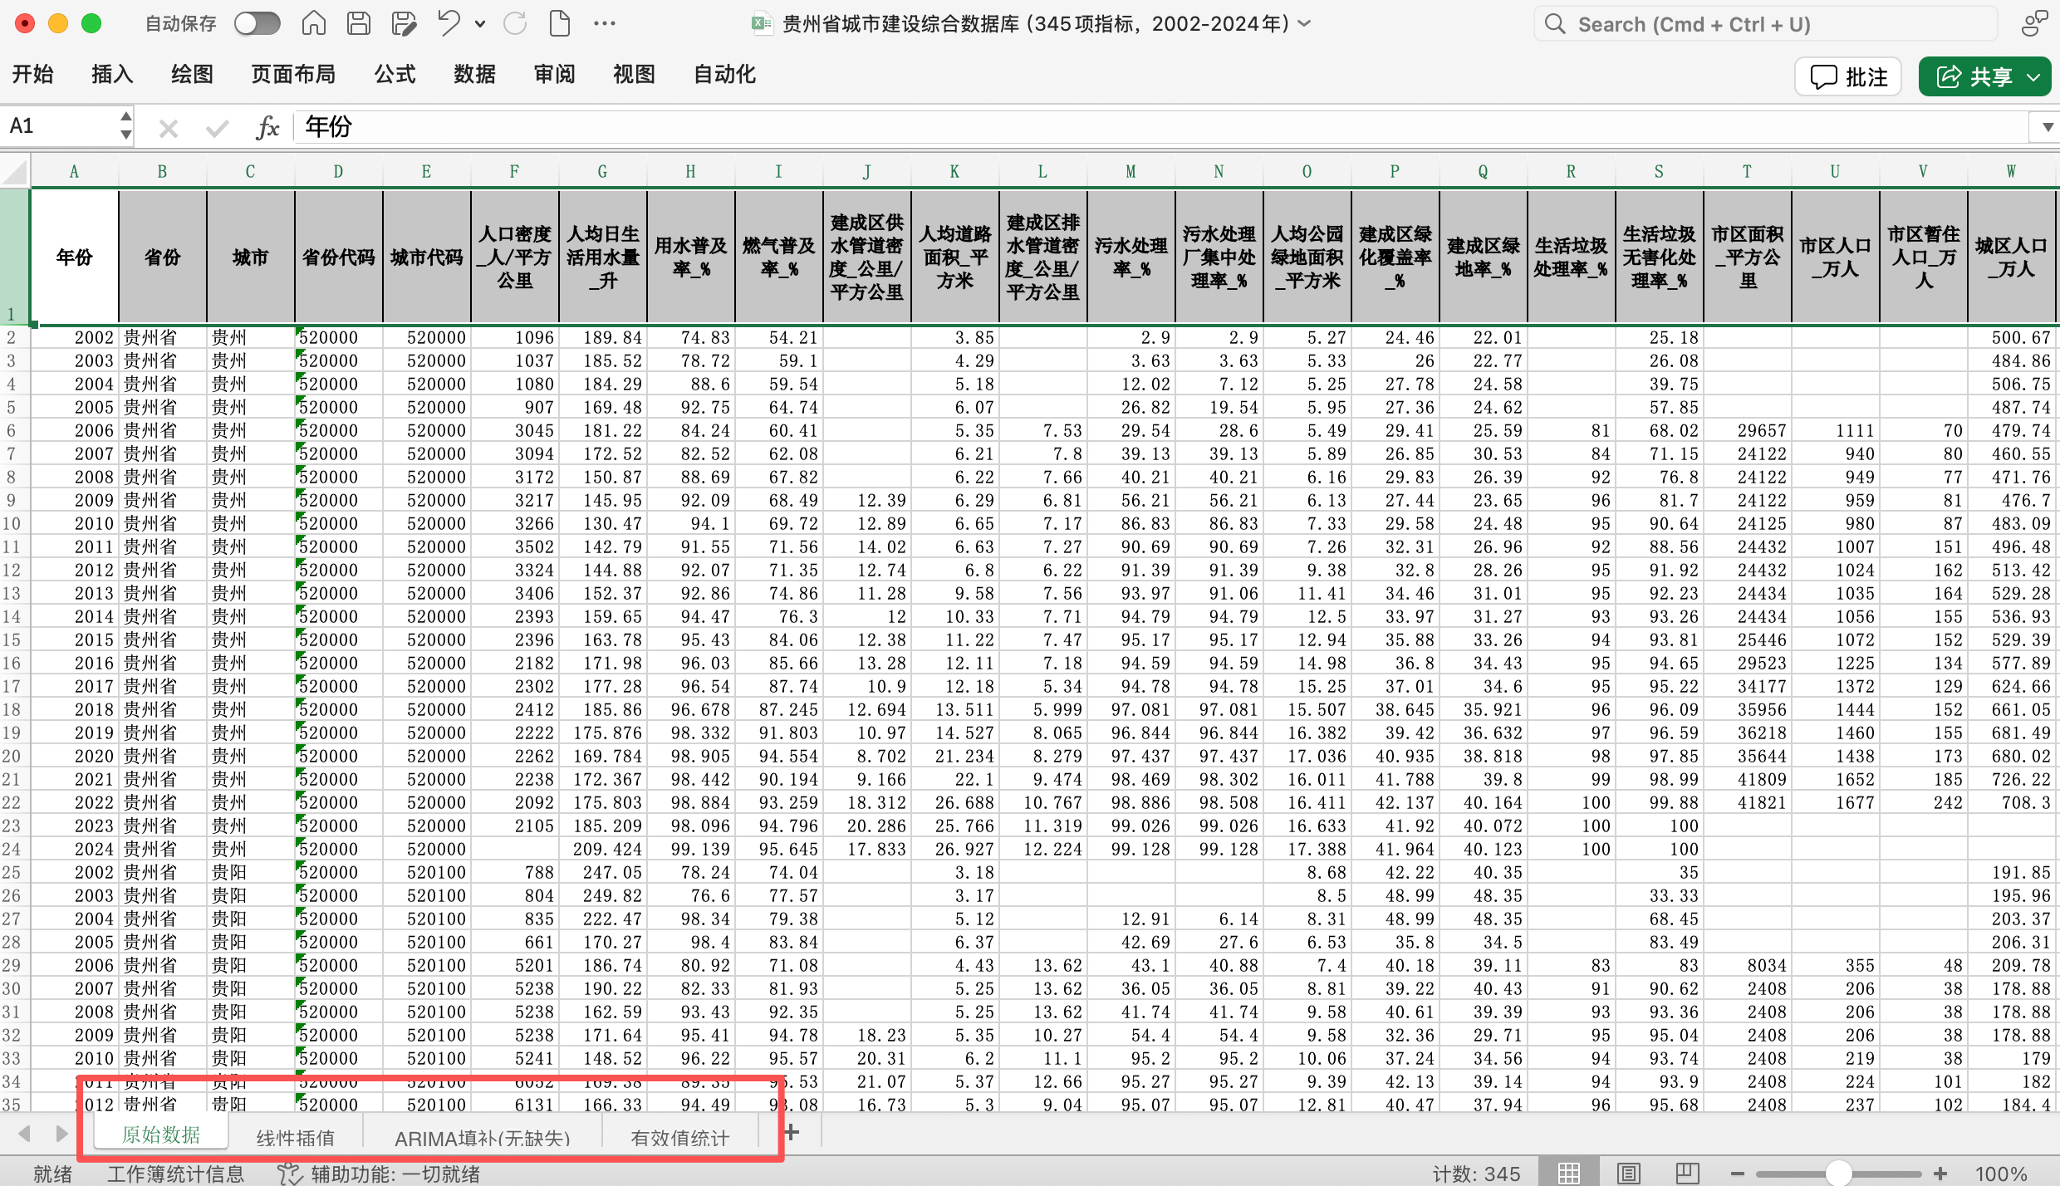2060x1186 pixels.
Task: Switch to Page Layout view
Action: point(1629,1173)
